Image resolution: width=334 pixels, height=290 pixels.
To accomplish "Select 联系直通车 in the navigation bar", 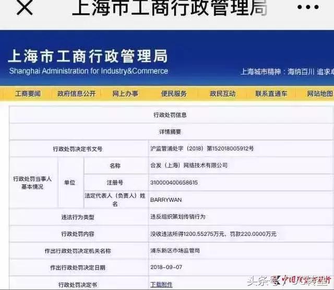I will (x=271, y=94).
